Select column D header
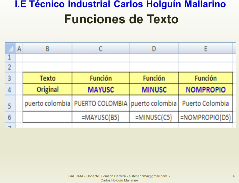The image size is (239, 183). (x=154, y=49)
